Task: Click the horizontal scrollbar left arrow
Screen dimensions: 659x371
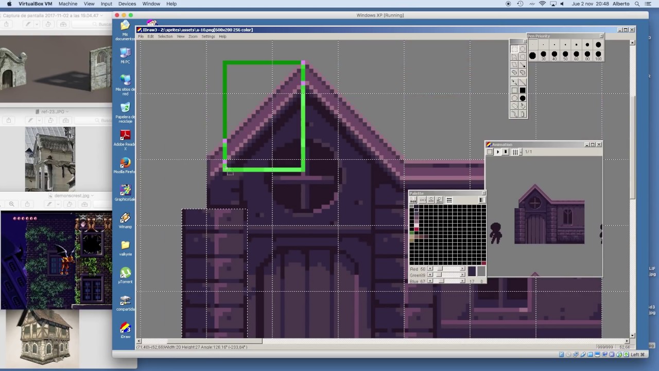Action: click(138, 341)
